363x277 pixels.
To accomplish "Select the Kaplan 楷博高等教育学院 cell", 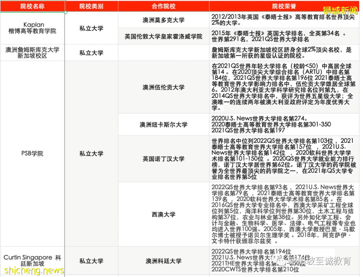I will (x=33, y=28).
